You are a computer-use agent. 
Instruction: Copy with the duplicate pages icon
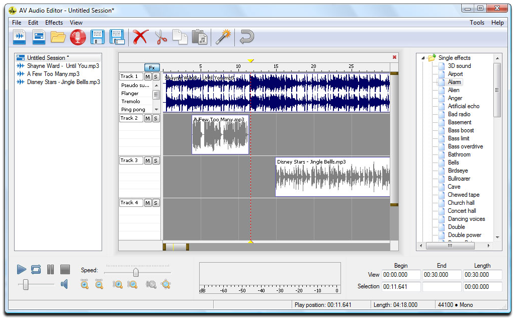[x=180, y=37]
